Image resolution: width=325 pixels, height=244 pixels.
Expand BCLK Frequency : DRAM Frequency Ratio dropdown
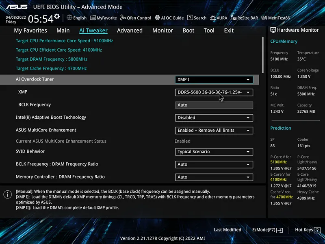[x=214, y=165]
